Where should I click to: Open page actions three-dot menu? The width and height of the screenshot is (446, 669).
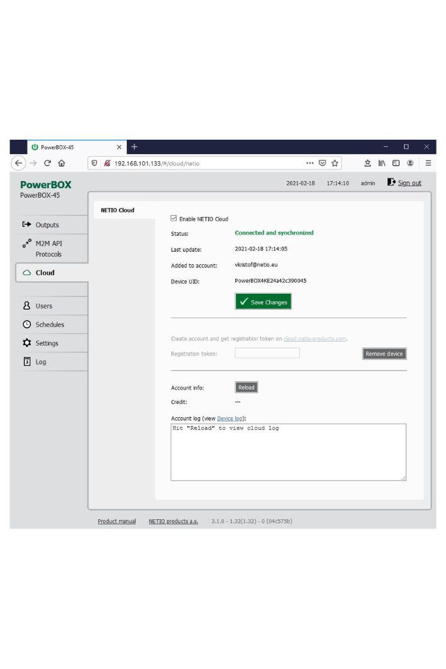pyautogui.click(x=309, y=163)
